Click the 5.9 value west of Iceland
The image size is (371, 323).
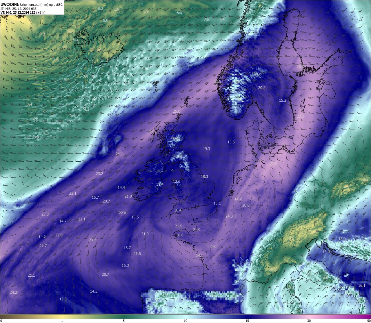point(42,34)
